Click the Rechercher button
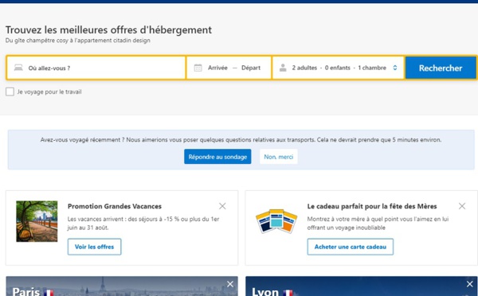 tap(441, 68)
